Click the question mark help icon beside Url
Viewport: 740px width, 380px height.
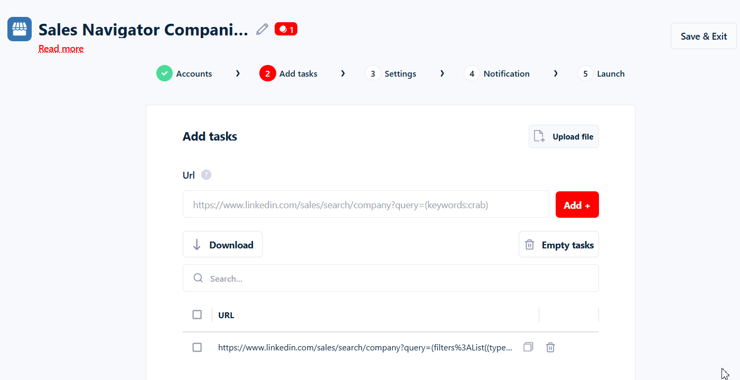206,174
